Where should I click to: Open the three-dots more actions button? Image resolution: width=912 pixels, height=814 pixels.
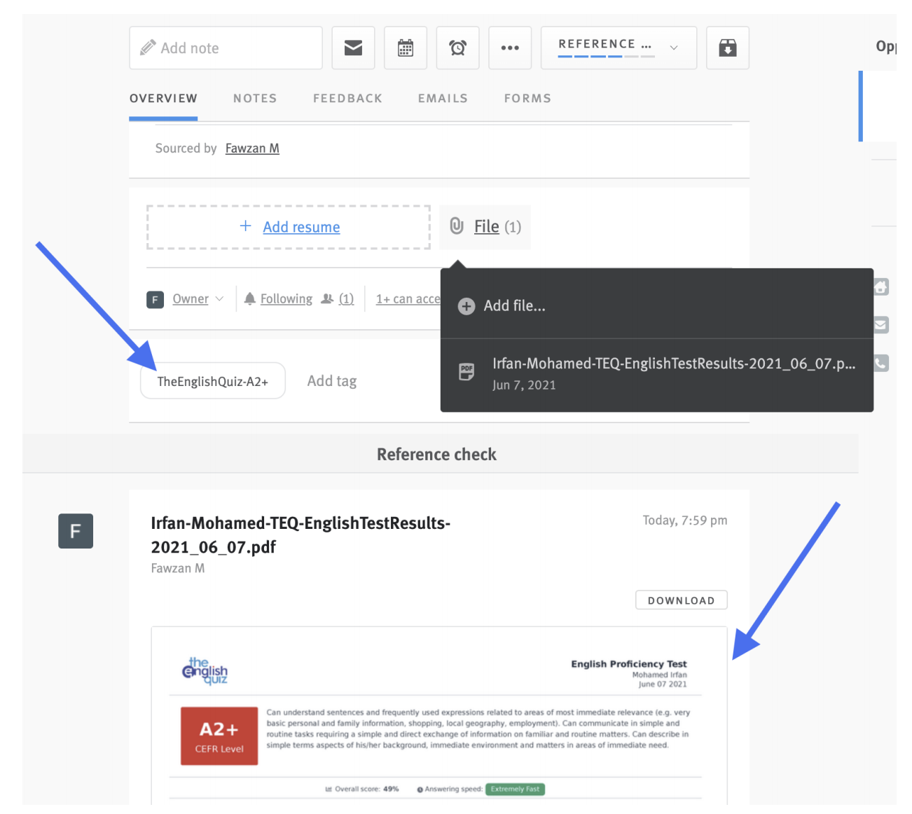(510, 48)
